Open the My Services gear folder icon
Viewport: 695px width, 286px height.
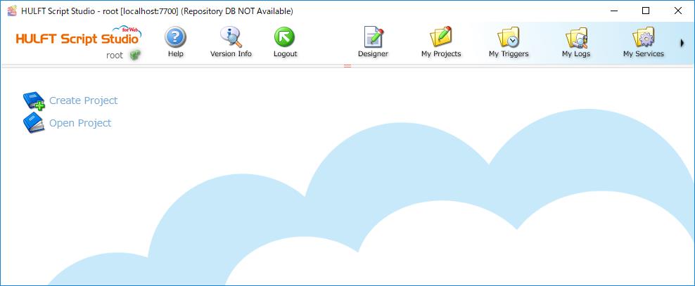coord(644,37)
